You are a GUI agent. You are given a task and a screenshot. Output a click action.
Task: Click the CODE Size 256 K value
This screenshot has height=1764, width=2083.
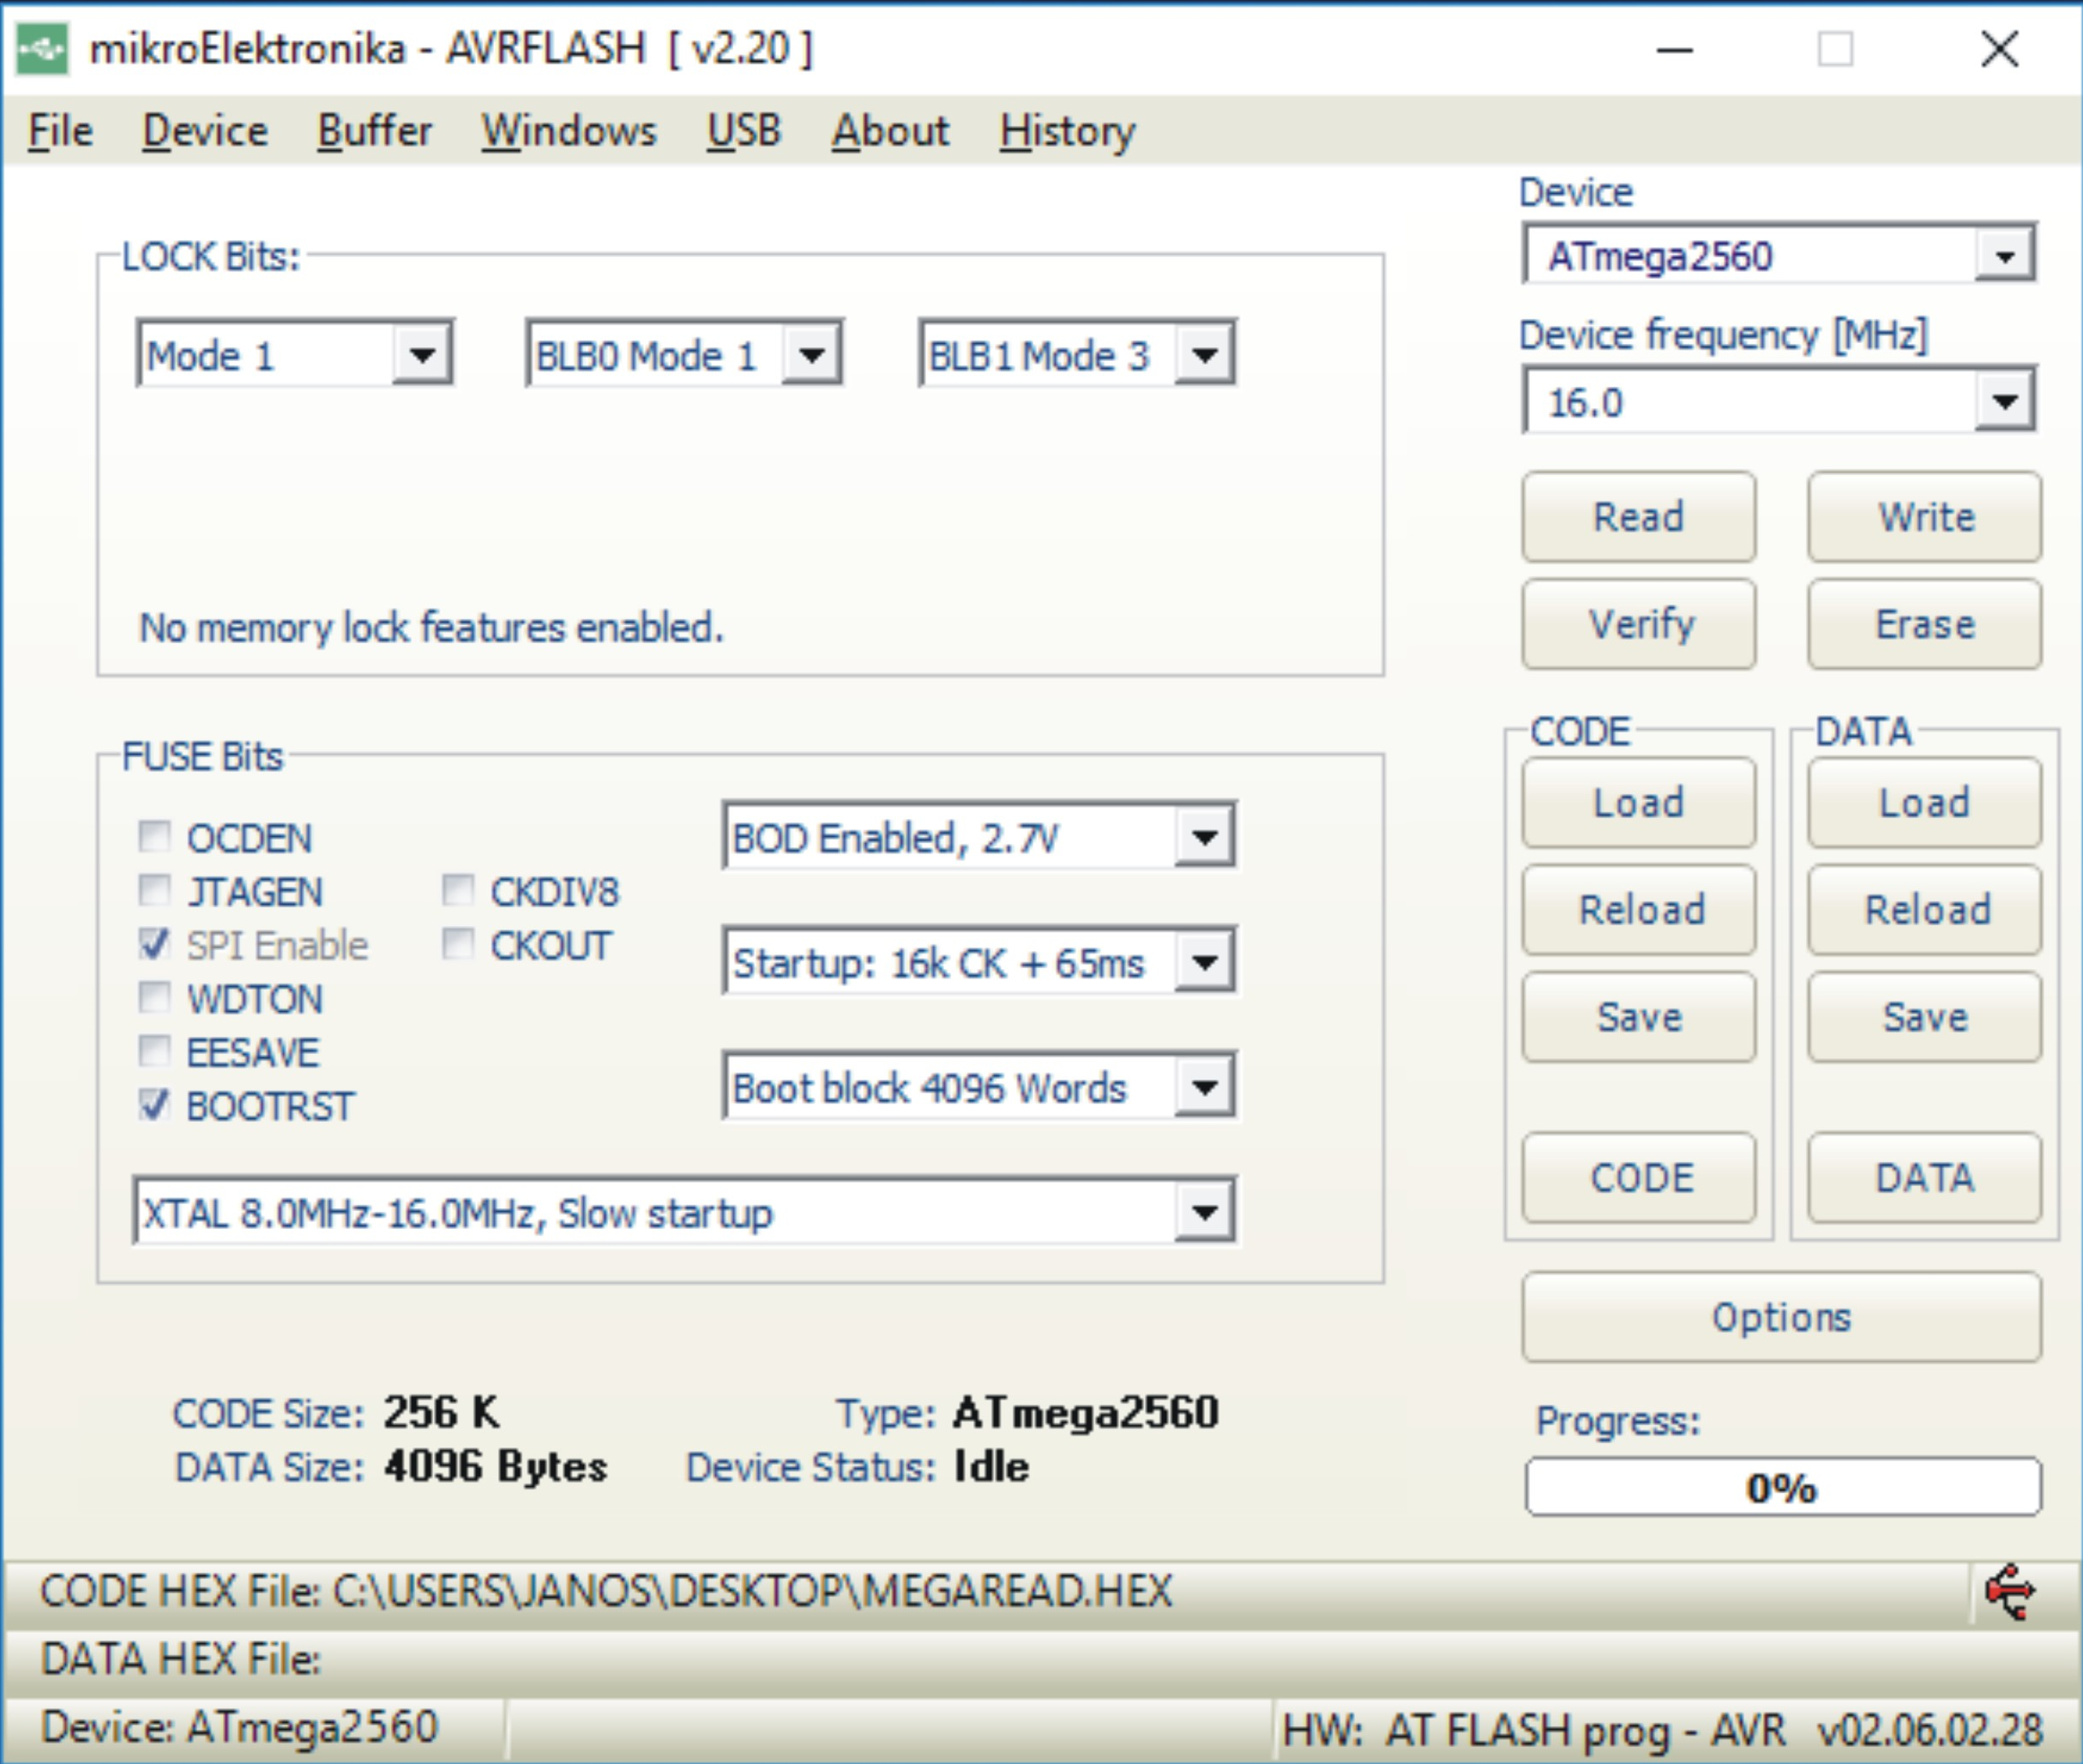pos(441,1412)
